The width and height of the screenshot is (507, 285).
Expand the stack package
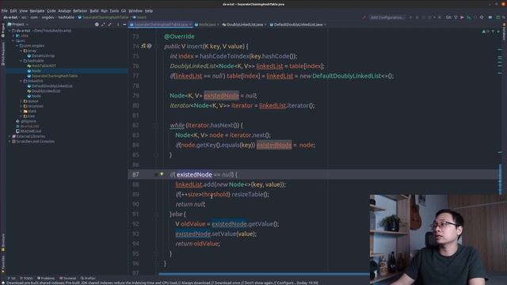point(21,111)
